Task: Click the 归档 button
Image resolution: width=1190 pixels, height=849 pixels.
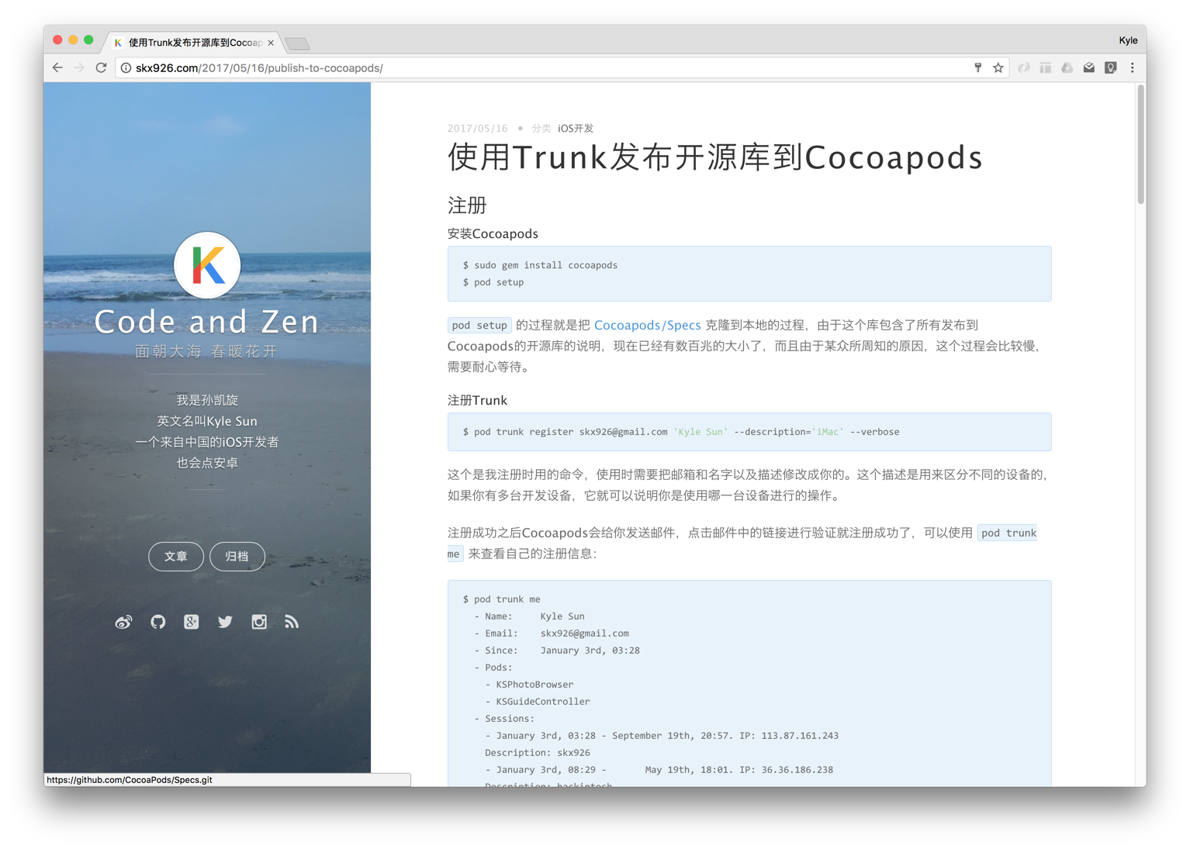Action: 237,557
